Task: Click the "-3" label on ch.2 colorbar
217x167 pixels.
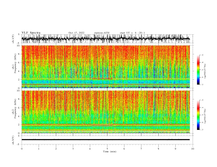Action: [x=202, y=100]
